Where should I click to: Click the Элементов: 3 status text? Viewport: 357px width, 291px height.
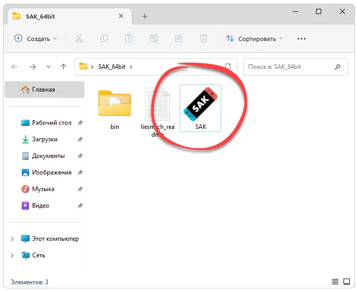click(x=30, y=282)
